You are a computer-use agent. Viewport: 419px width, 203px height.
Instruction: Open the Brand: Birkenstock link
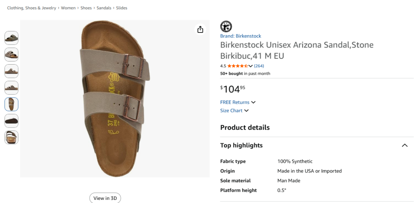coord(241,36)
